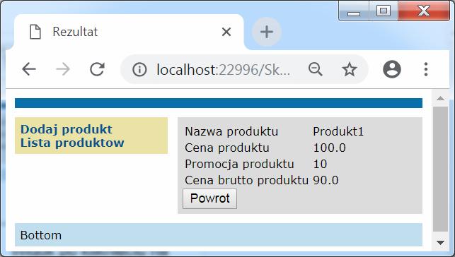Image resolution: width=455 pixels, height=257 pixels.
Task: Close the browser window
Action: 424,11
